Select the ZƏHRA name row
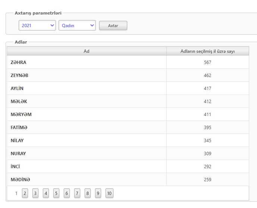Viewport: 257px width, 208px height. [128, 62]
